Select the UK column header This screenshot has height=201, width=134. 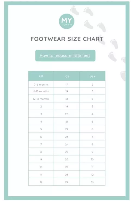coord(41,76)
